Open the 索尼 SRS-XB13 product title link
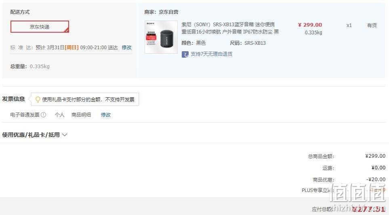389x215 pixels. click(x=230, y=28)
